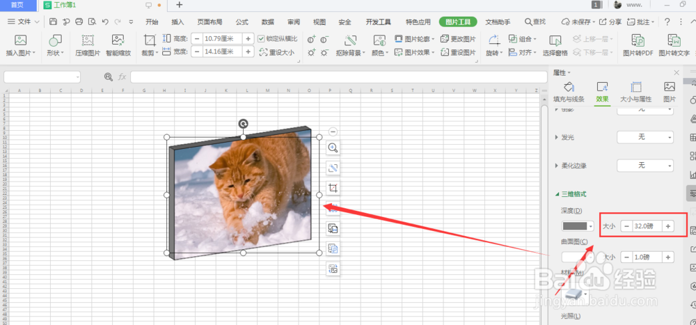This screenshot has height=325, width=696.
Task: Click the zoom icon left of formula bar
Action: 109,77
